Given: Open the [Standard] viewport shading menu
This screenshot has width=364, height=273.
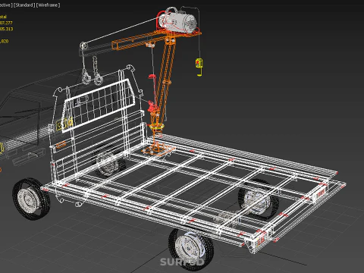Looking at the screenshot, I should point(24,5).
